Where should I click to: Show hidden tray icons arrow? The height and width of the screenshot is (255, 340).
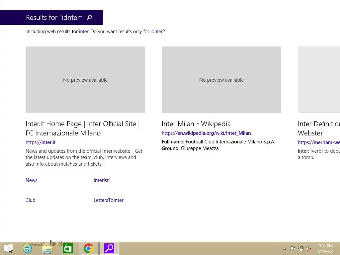[285, 249]
